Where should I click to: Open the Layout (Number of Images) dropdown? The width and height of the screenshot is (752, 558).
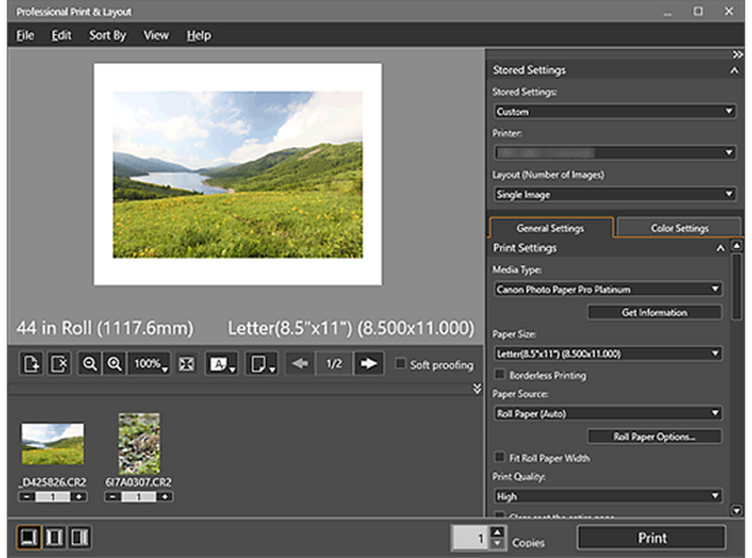[x=614, y=194]
